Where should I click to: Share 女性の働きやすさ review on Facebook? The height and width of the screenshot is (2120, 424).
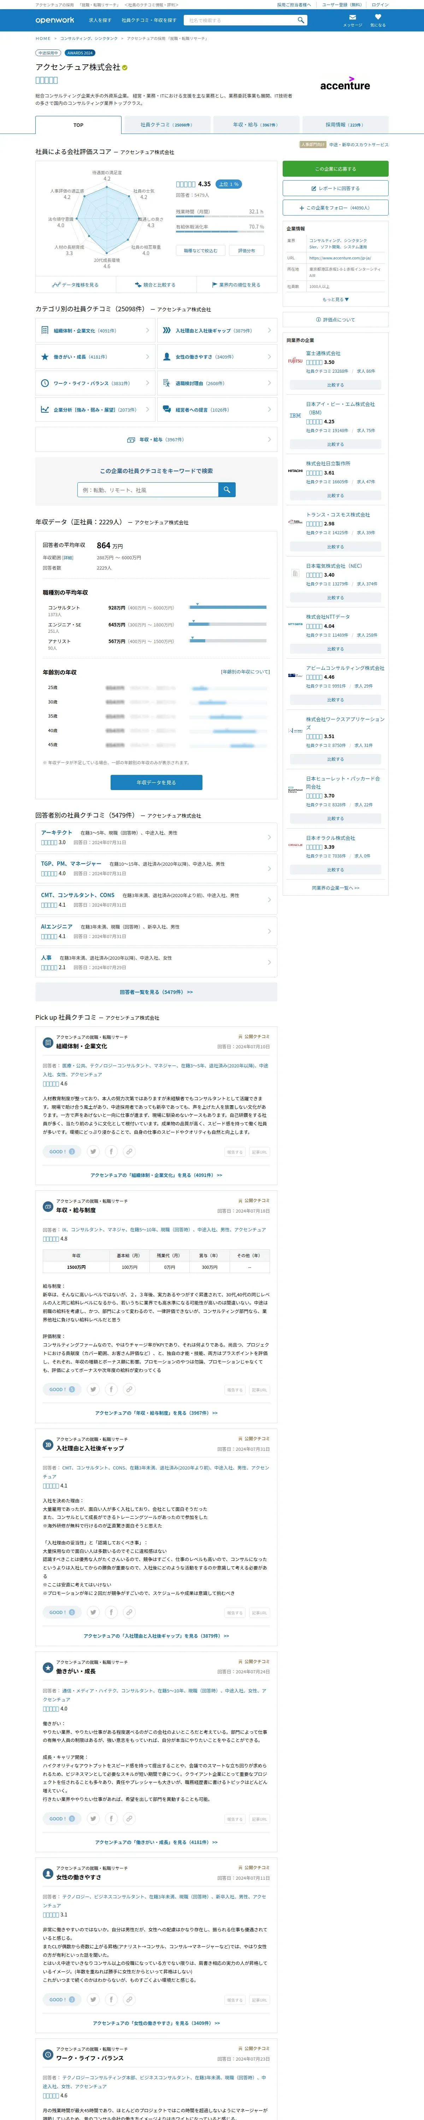click(x=111, y=1999)
